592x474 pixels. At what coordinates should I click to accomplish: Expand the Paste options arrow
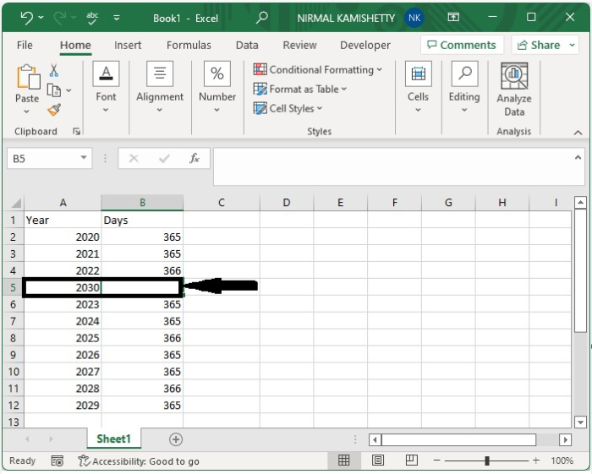26,112
